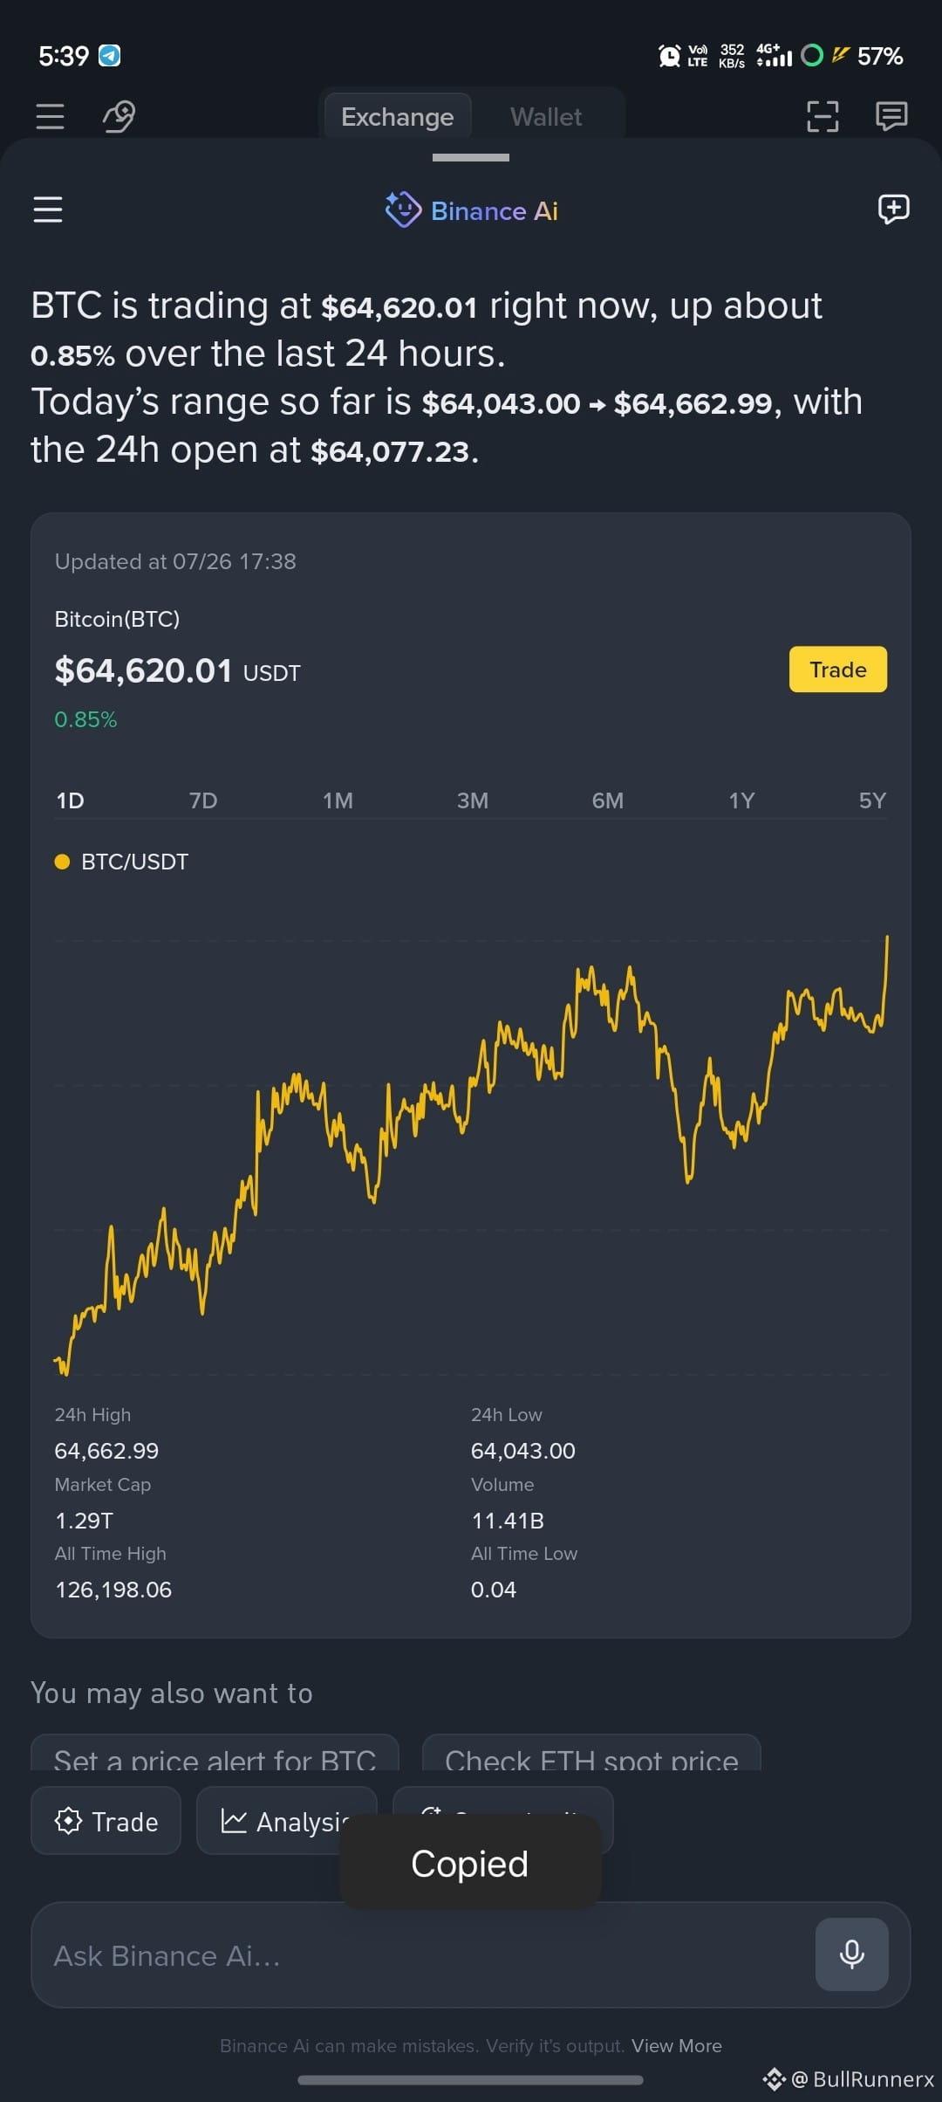The height and width of the screenshot is (2102, 942).
Task: Tap Check ETH spot price suggestion
Action: tap(591, 1755)
